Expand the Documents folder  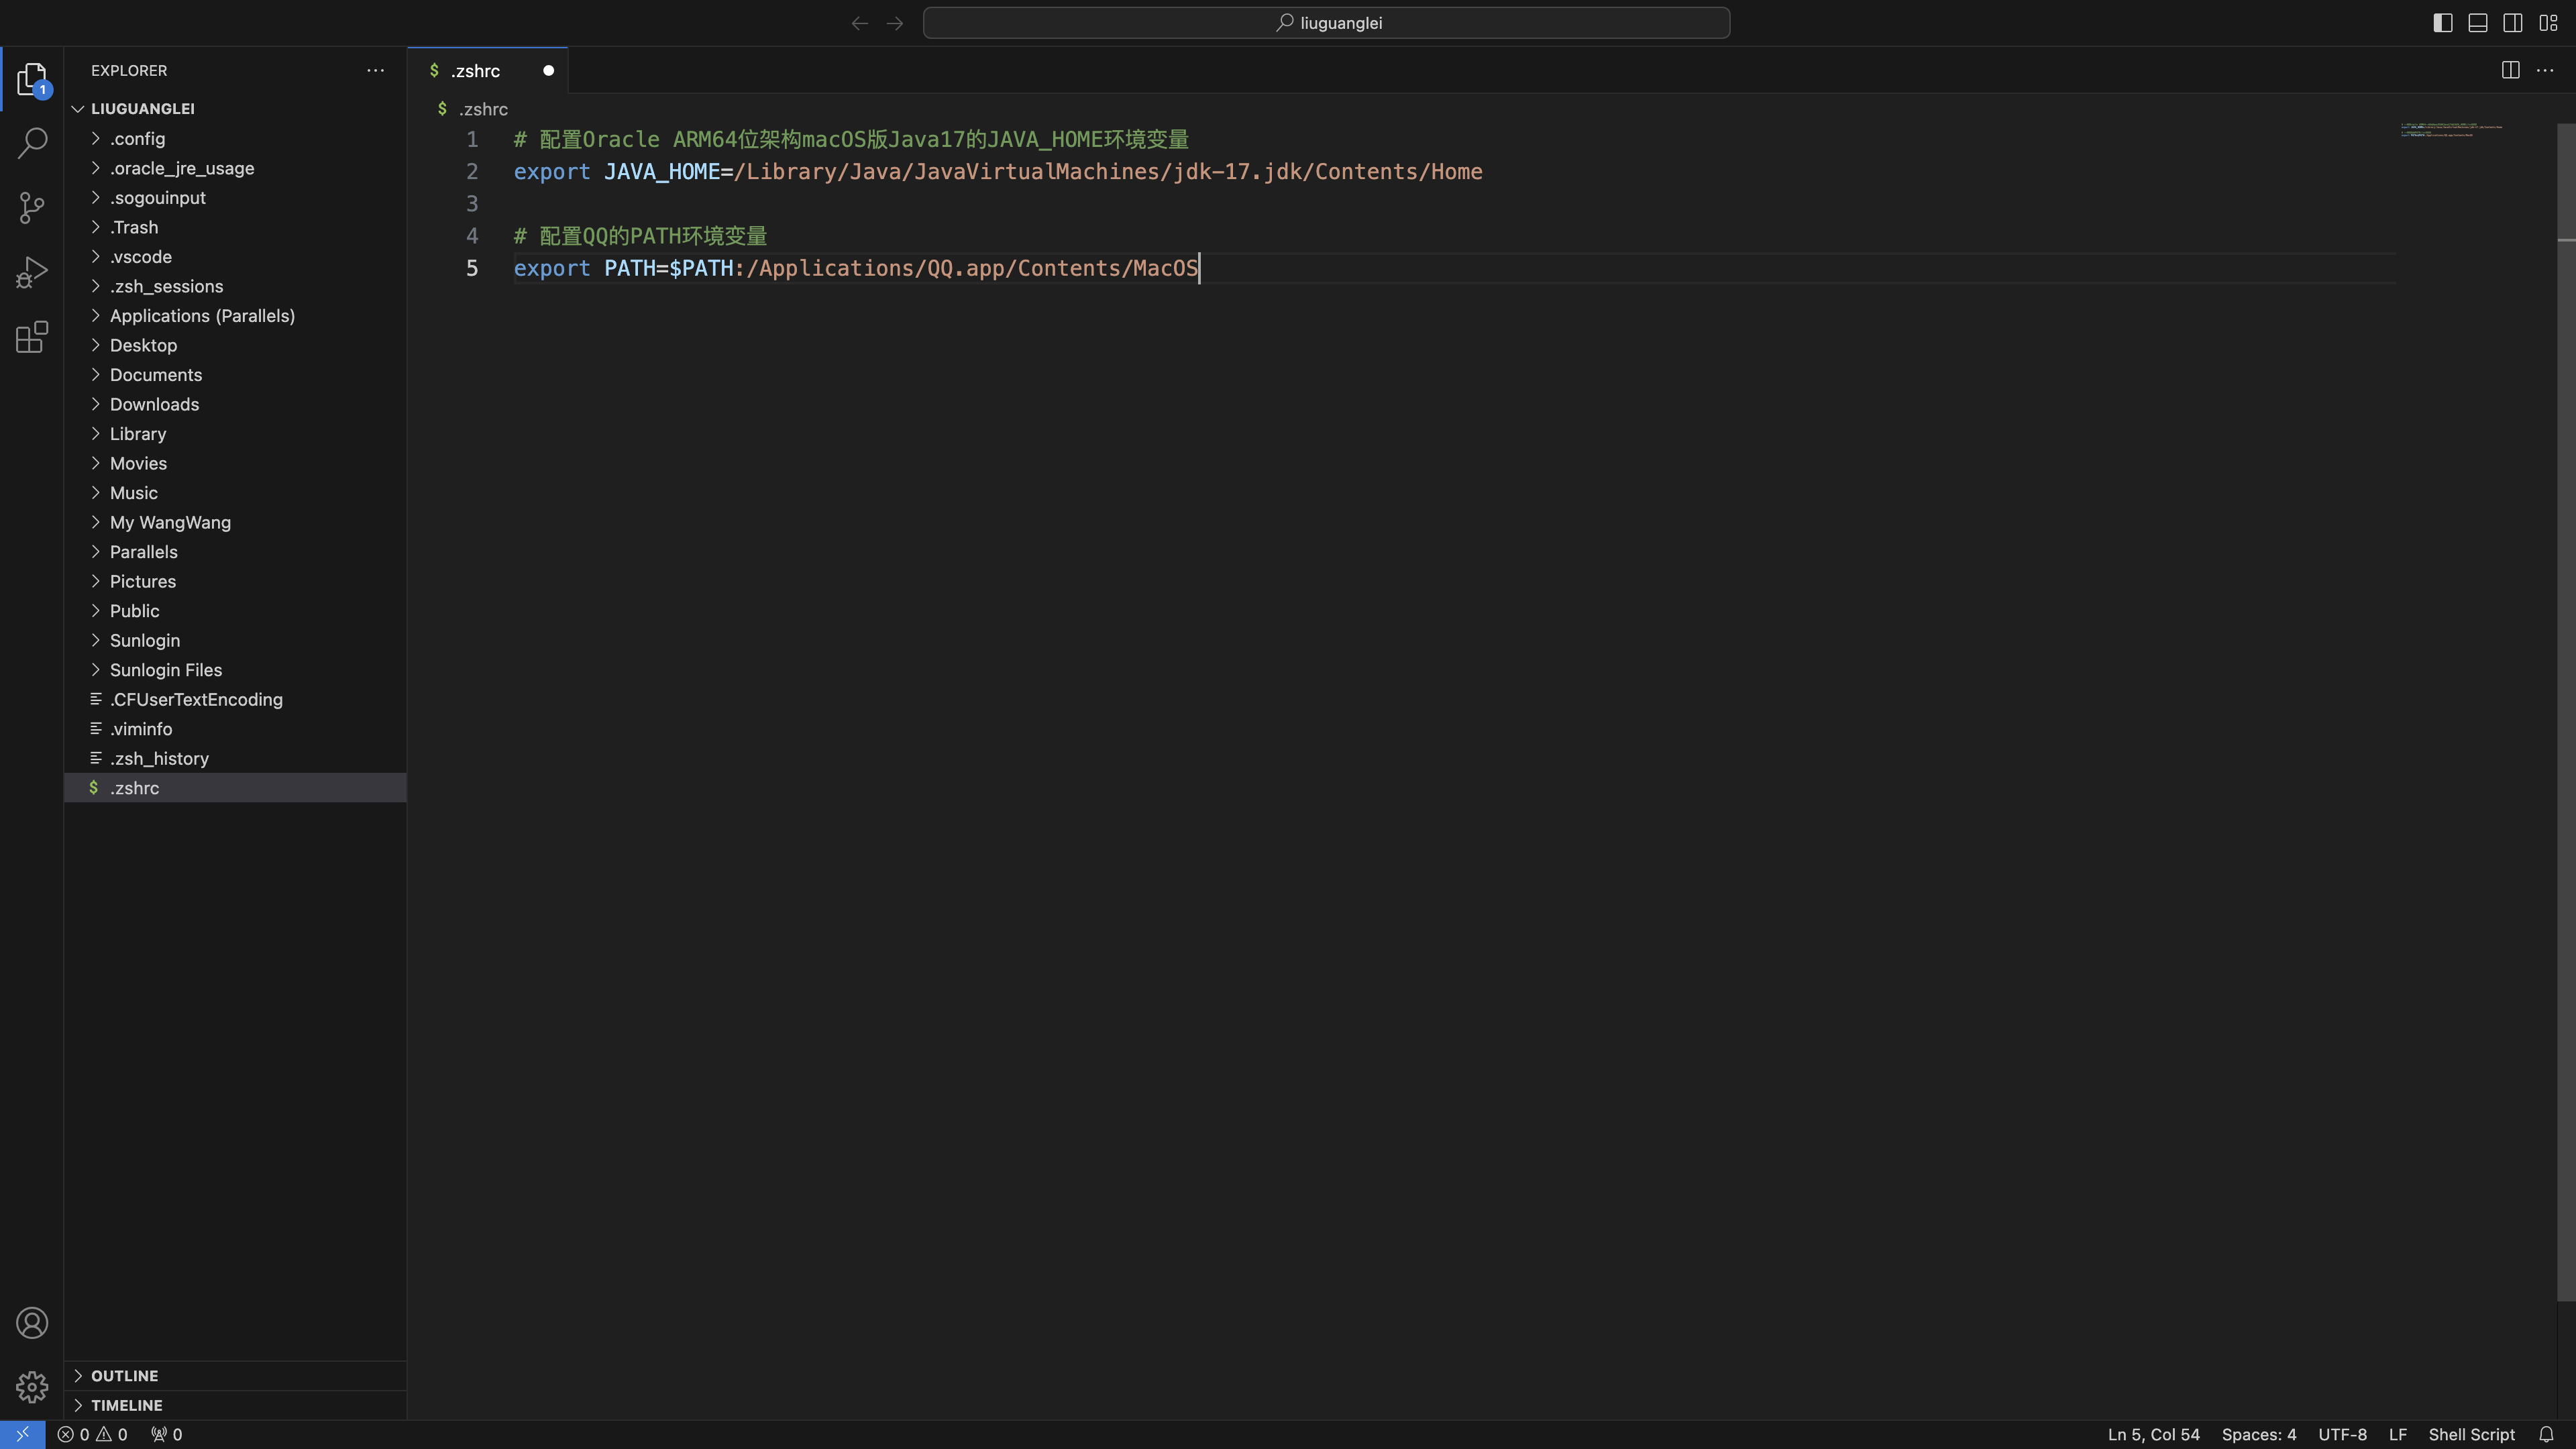coord(235,374)
